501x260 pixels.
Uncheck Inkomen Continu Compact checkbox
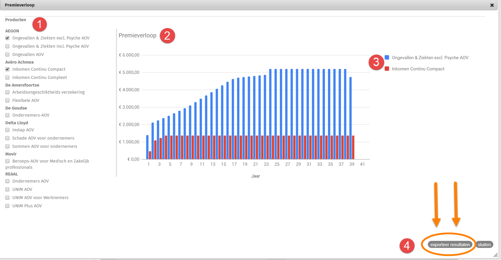[7, 69]
